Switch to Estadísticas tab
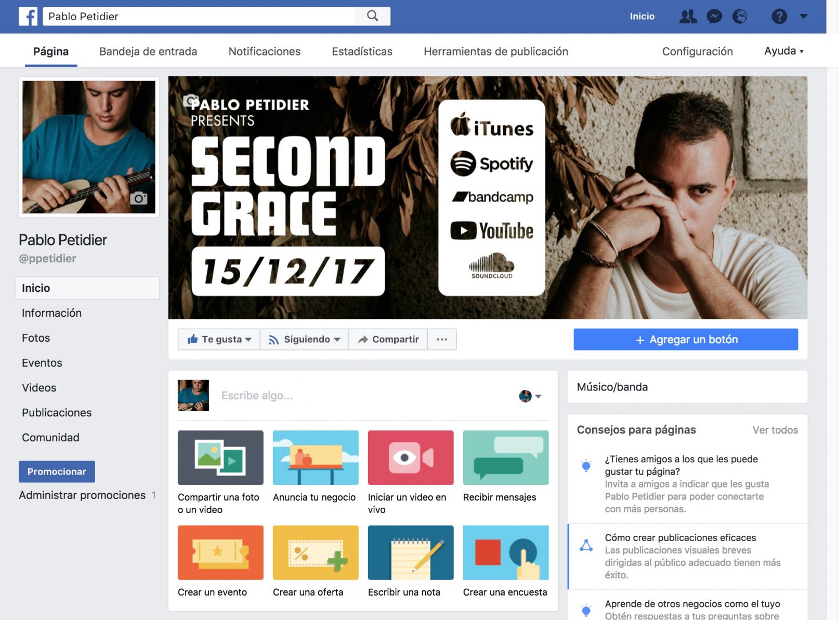 tap(362, 51)
